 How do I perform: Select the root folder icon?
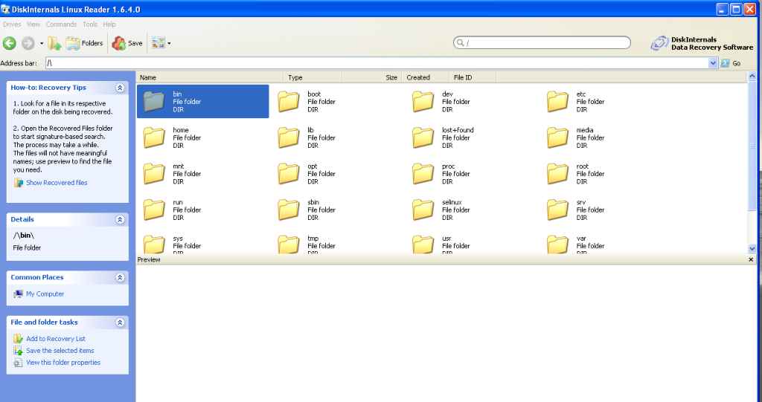point(557,173)
